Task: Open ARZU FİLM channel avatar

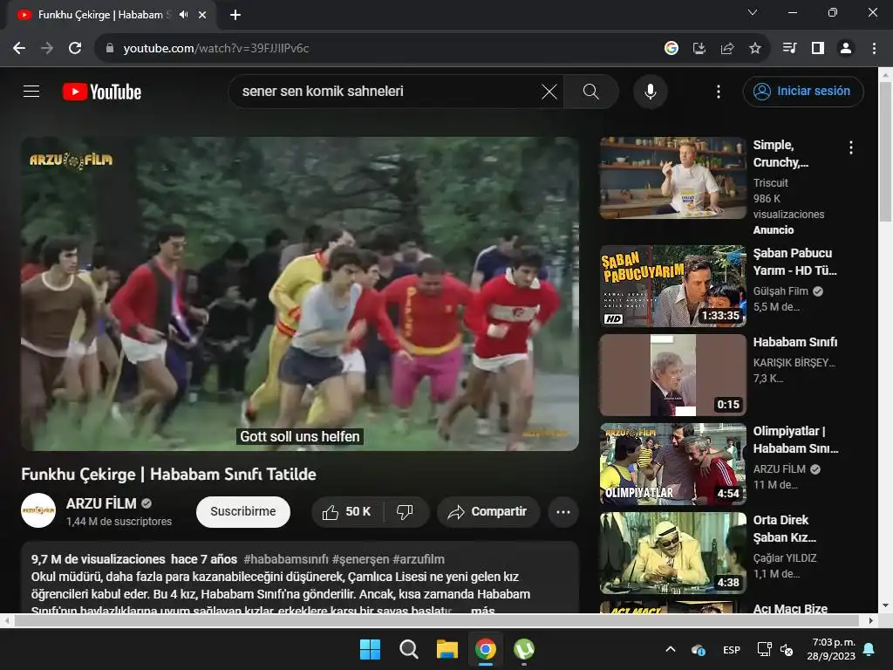Action: (x=38, y=510)
